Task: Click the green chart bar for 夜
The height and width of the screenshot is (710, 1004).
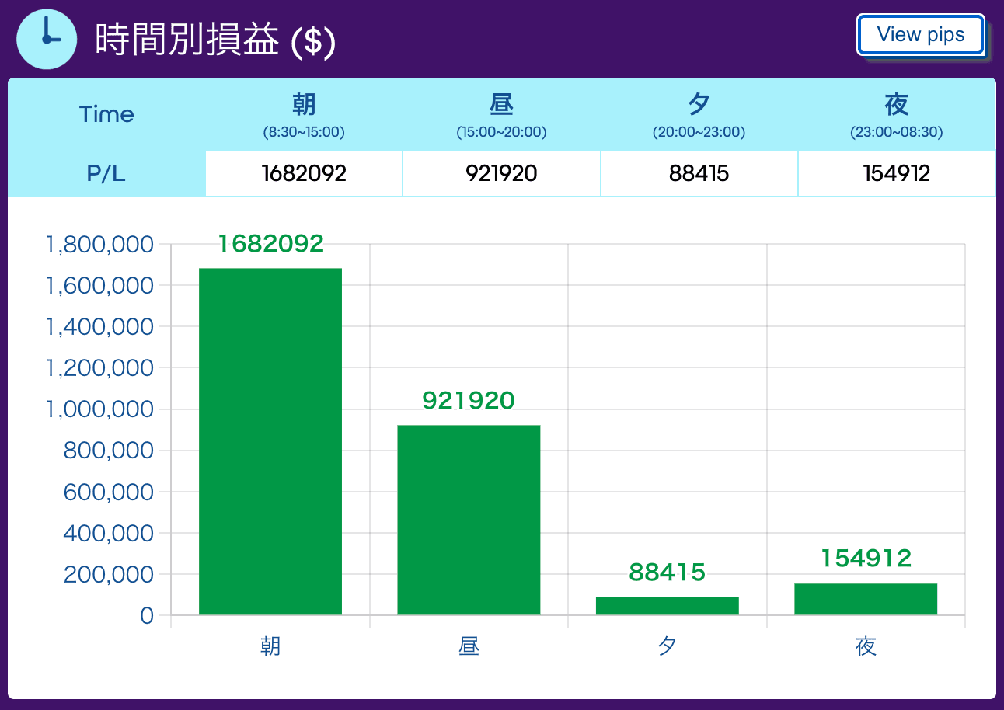Action: coord(866,599)
